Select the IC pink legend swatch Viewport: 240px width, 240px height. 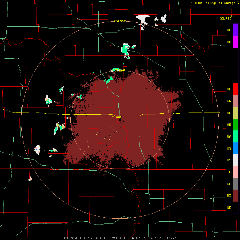(x=235, y=172)
